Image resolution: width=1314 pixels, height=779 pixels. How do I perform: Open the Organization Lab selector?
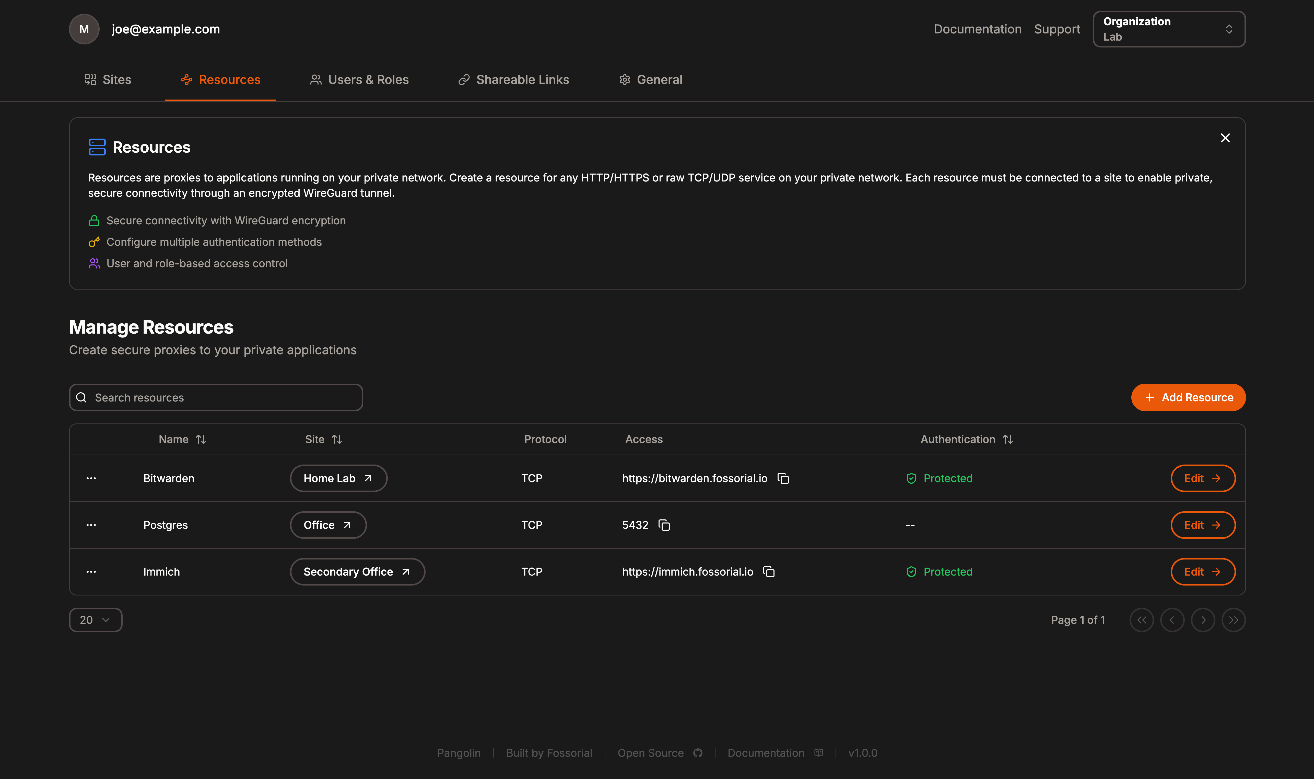tap(1169, 29)
